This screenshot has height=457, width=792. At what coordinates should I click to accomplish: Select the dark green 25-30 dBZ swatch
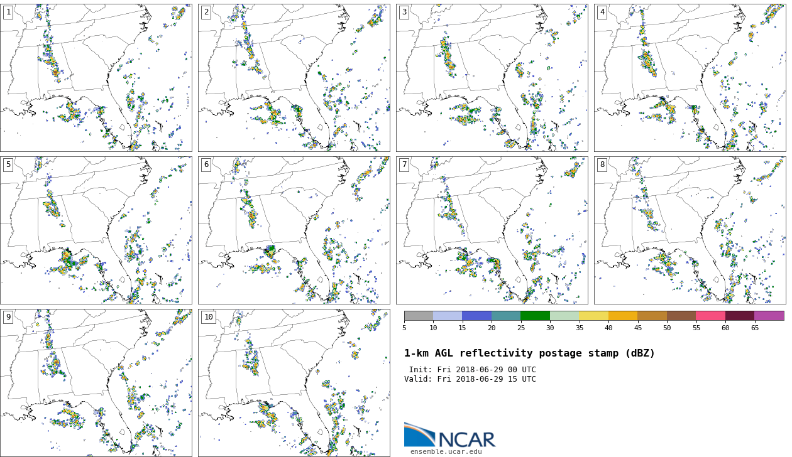tap(535, 316)
